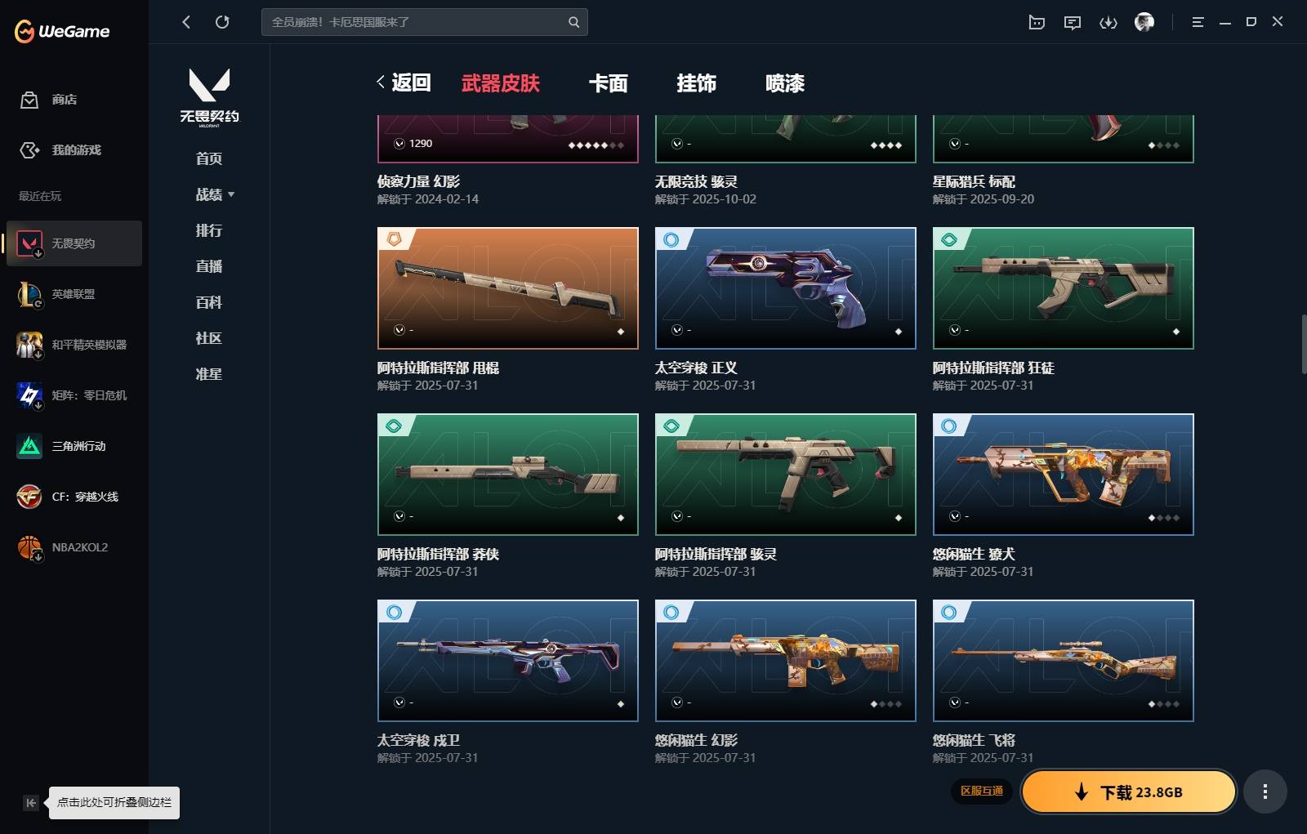Open the hamburger menu icon
Screen dimensions: 1307x834
[x=1198, y=22]
